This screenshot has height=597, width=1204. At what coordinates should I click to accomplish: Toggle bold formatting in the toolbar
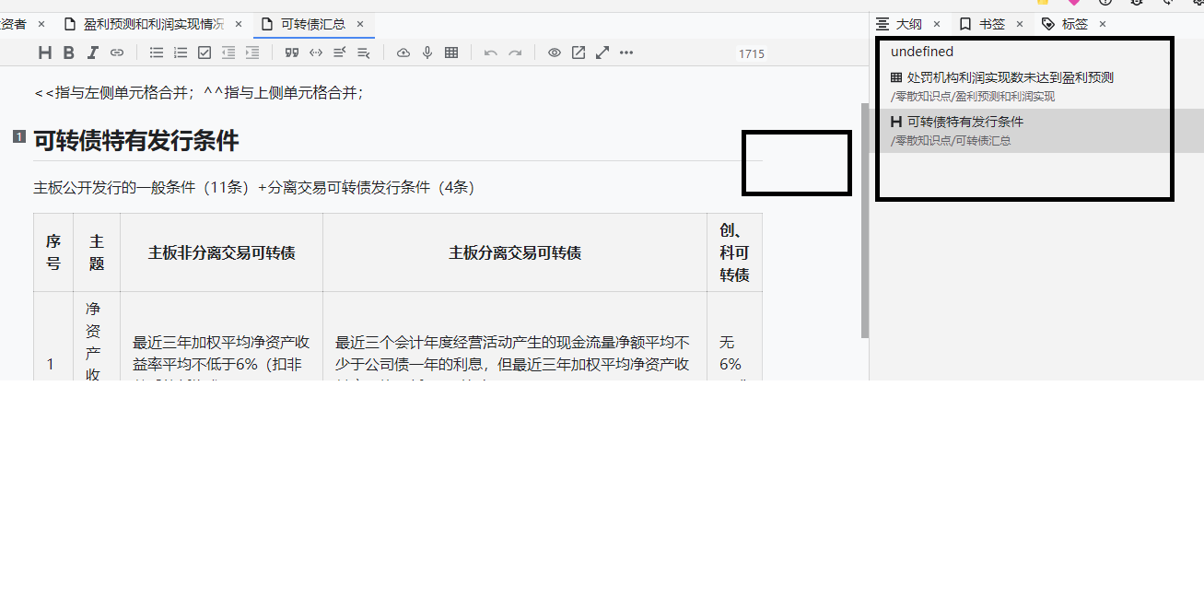[x=68, y=53]
